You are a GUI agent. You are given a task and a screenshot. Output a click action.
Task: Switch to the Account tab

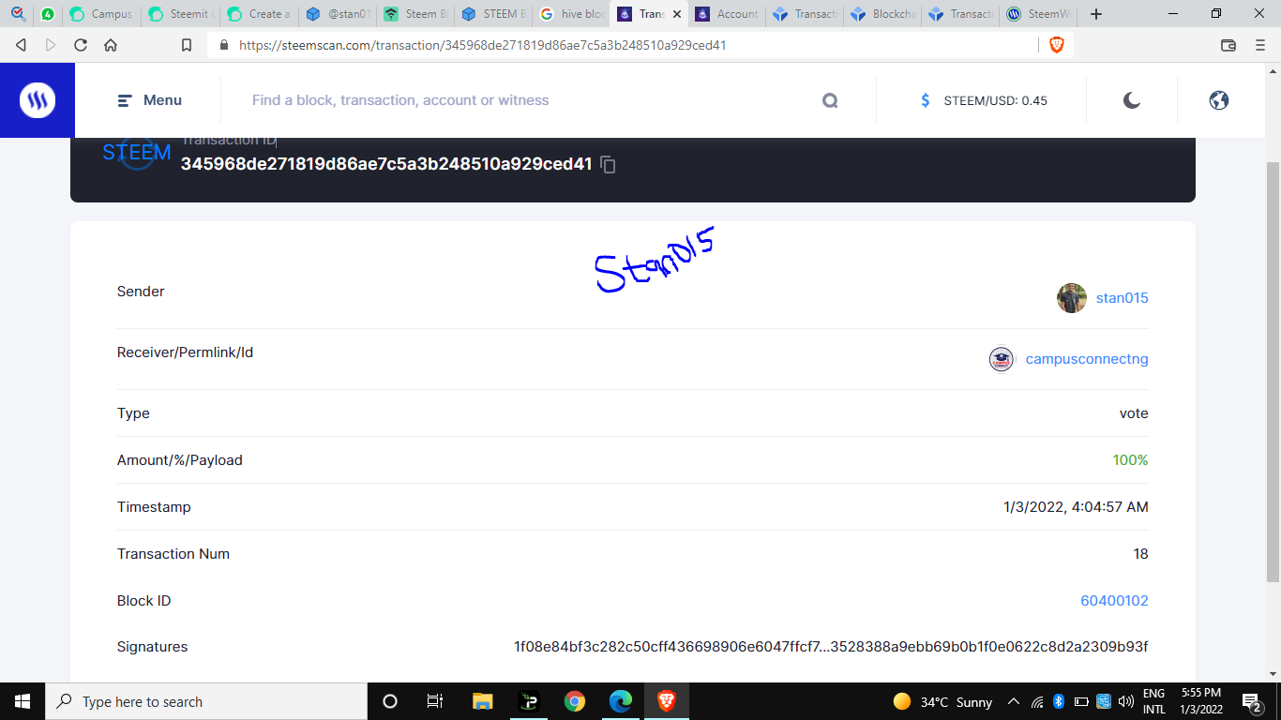[x=727, y=14]
